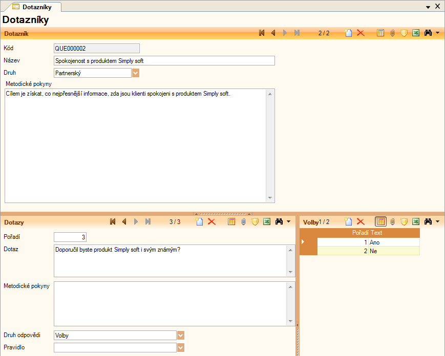This screenshot has height=356, width=445.
Task: Expand the Druh dropdown showing Partnerský
Action: tap(136, 73)
